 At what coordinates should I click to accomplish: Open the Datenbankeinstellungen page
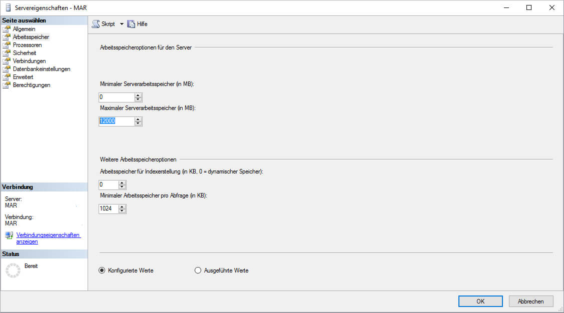(x=42, y=69)
